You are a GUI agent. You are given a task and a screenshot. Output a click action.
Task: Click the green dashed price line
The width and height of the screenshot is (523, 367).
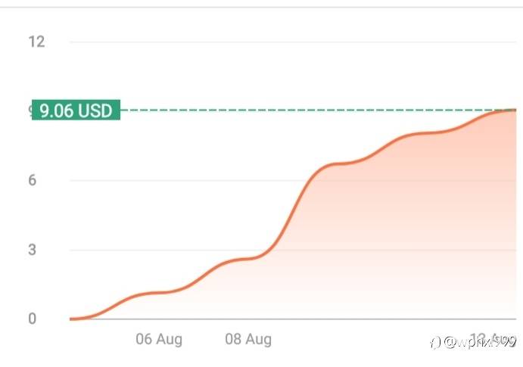pyautogui.click(x=303, y=110)
